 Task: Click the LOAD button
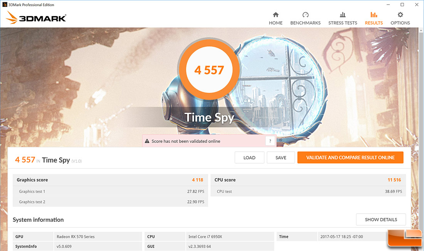[249, 157]
